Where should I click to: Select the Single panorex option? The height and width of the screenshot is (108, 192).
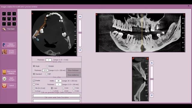(34, 66)
